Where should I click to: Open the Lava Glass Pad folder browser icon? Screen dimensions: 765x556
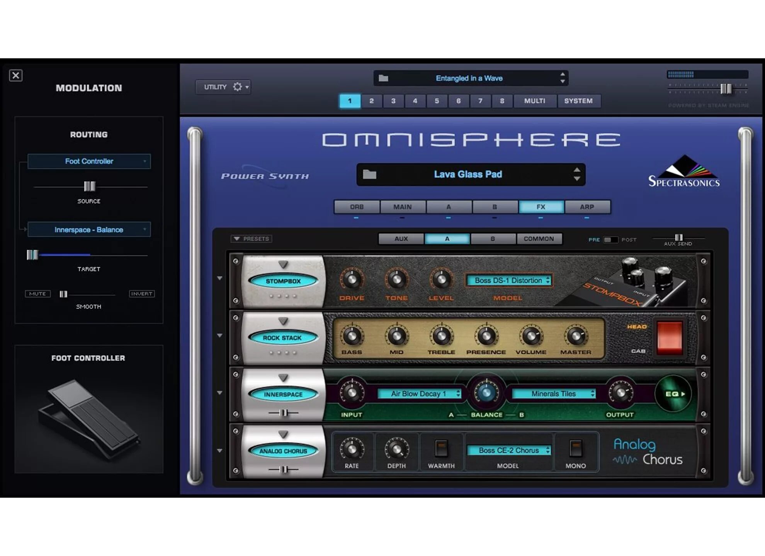click(x=369, y=175)
